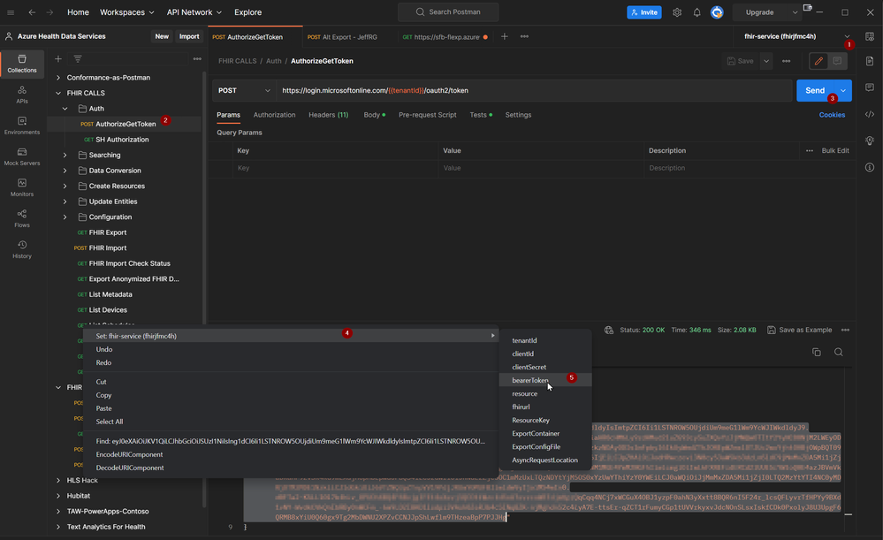The height and width of the screenshot is (540, 883).
Task: Expand the Data Conversion folder
Action: [65, 171]
